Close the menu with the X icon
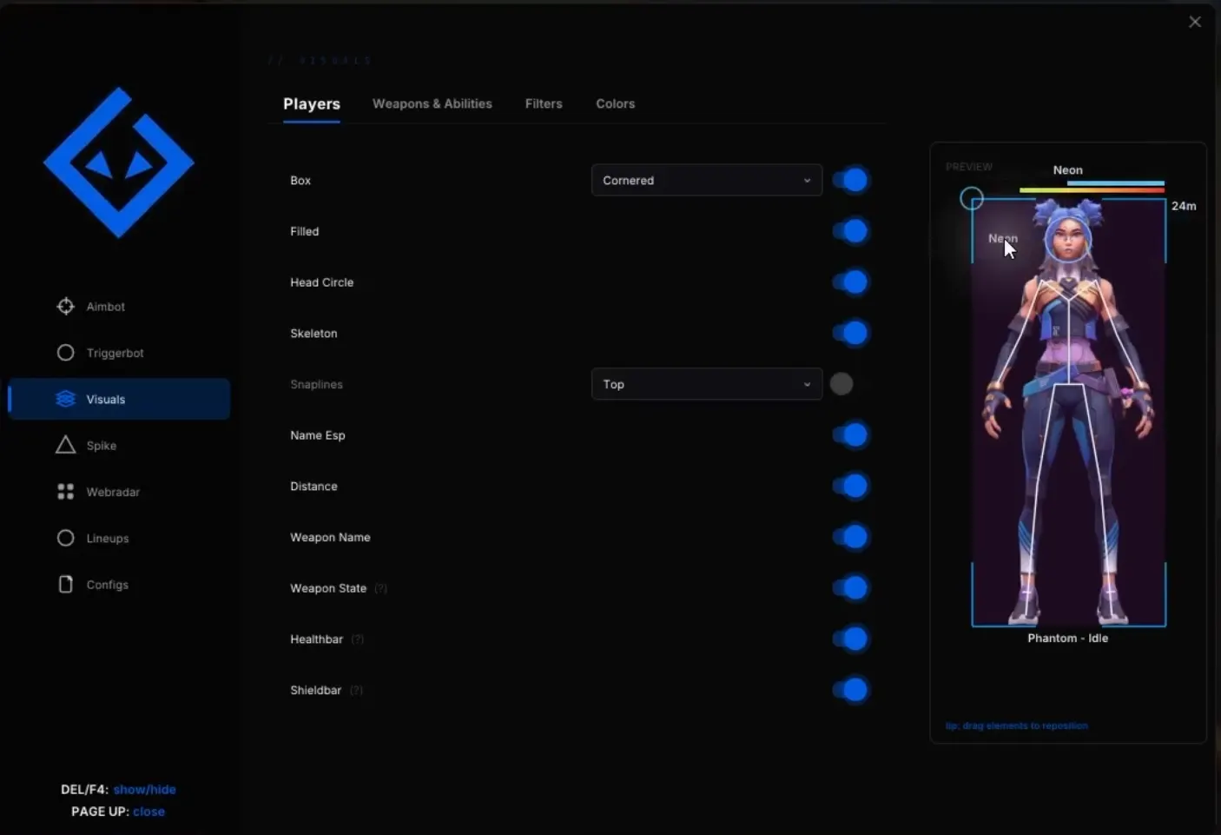The image size is (1221, 835). point(1195,22)
